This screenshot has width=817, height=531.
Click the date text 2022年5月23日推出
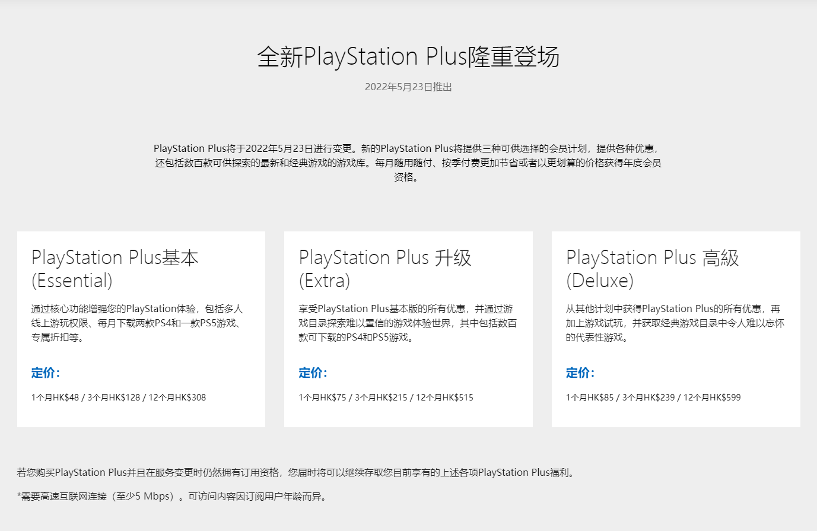pos(408,87)
